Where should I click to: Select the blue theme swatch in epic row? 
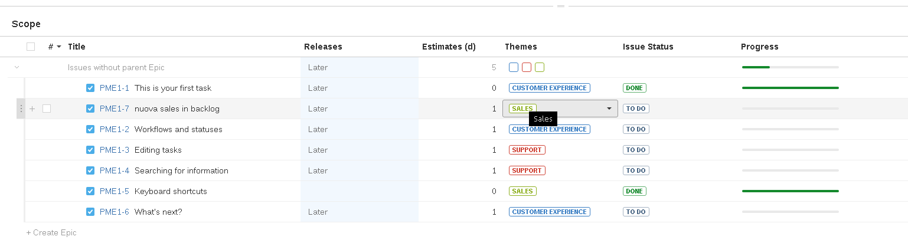point(514,67)
